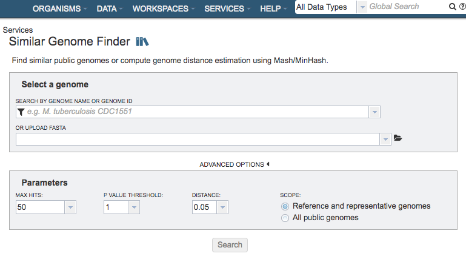Open the upload FASTA dropdown arrow
Image resolution: width=466 pixels, height=259 pixels.
pos(385,139)
